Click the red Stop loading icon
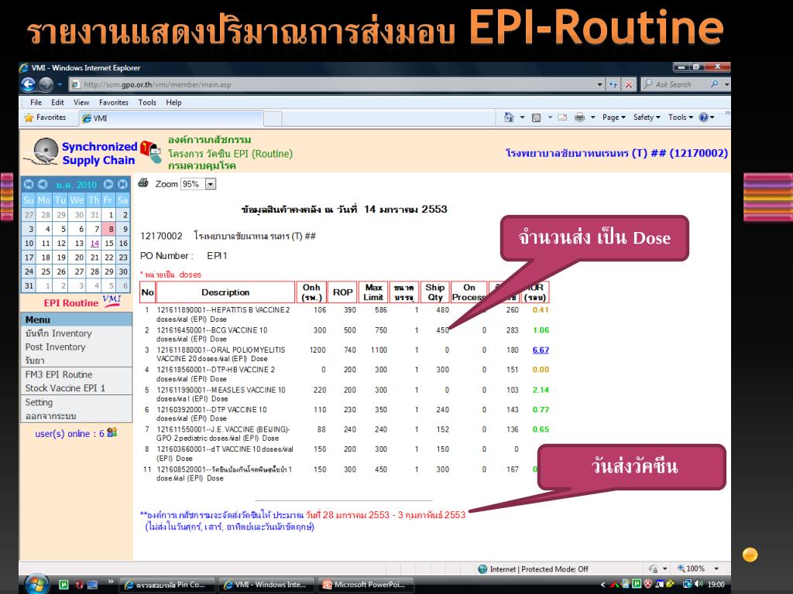This screenshot has height=594, width=793. [x=628, y=84]
